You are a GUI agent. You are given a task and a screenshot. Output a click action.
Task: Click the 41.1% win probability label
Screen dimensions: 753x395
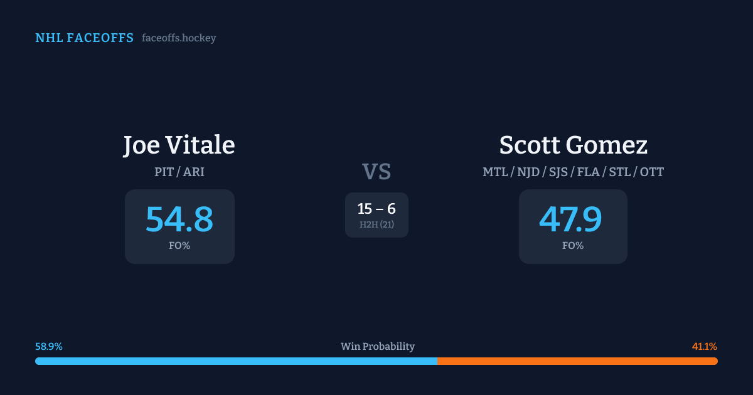[704, 347]
